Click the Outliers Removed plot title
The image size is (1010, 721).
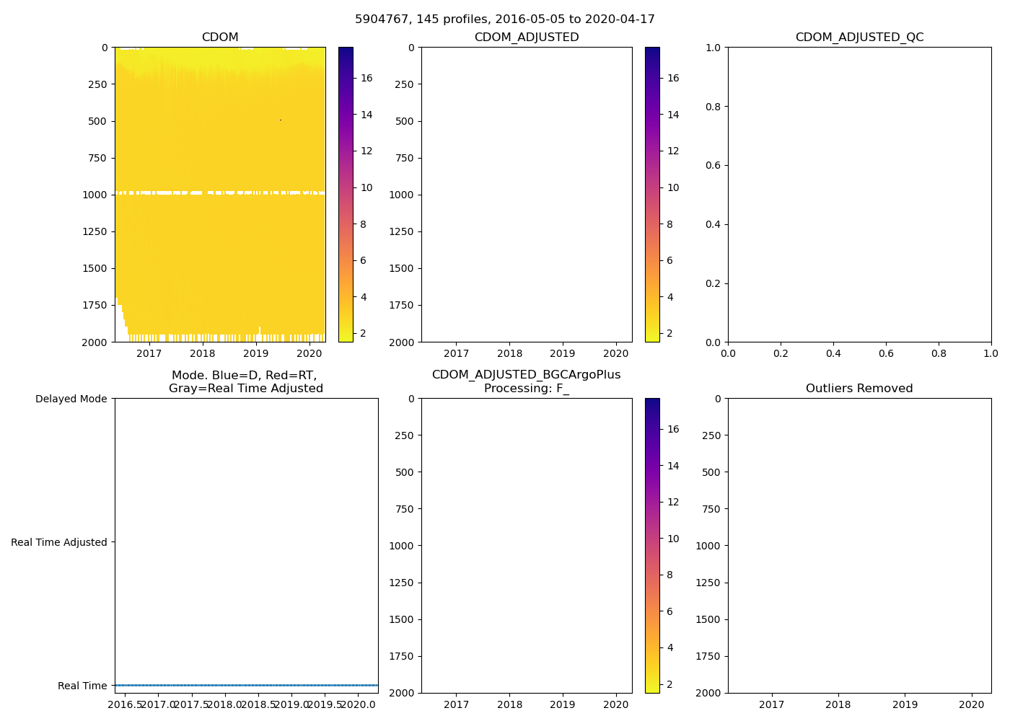(859, 389)
